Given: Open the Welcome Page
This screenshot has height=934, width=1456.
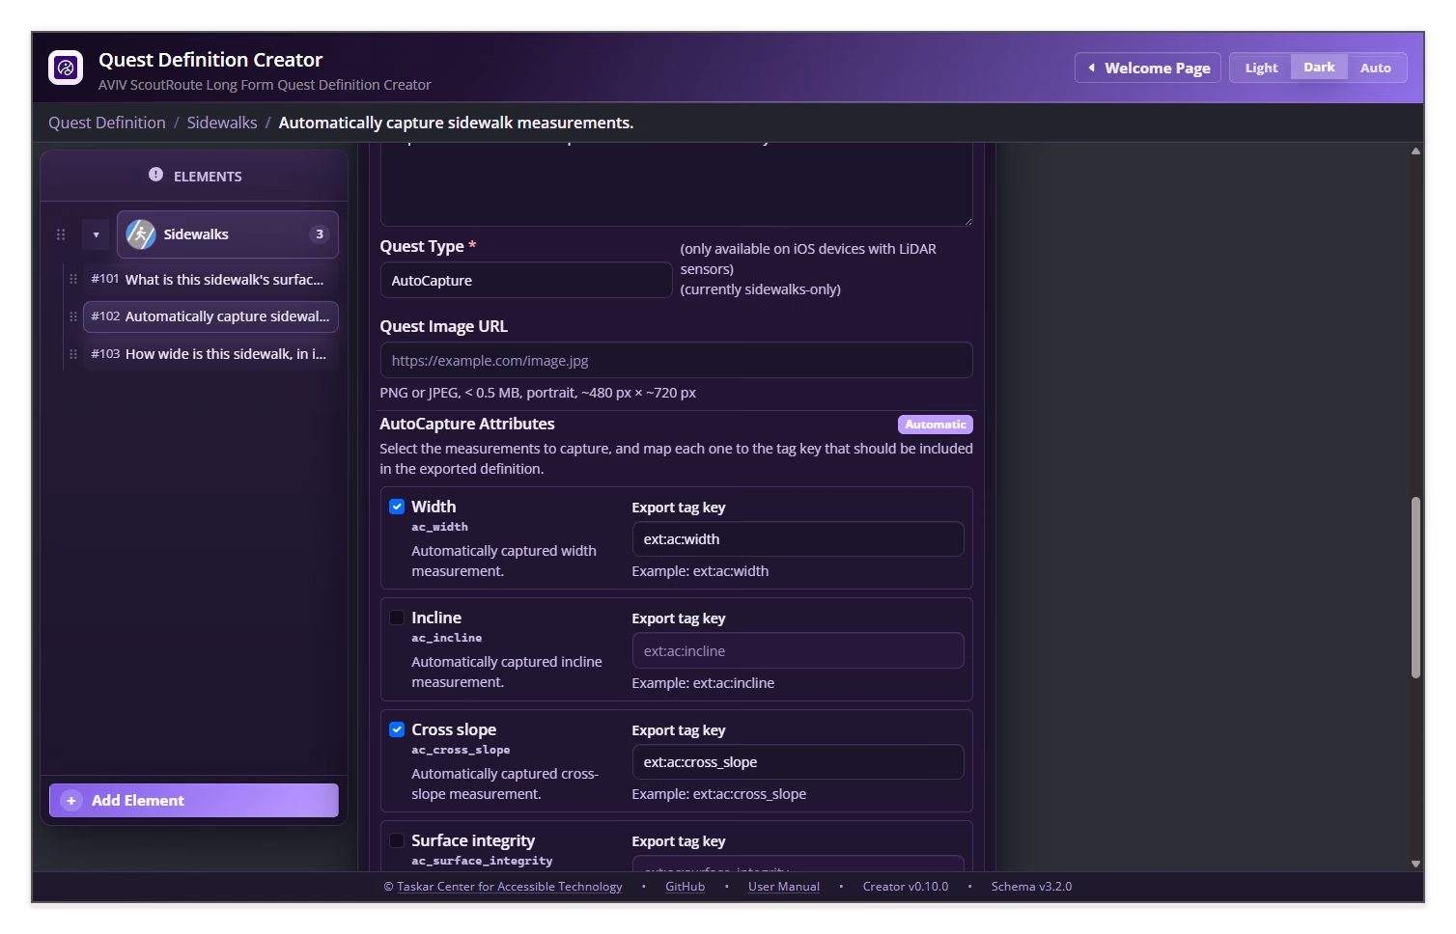Looking at the screenshot, I should pos(1148,68).
